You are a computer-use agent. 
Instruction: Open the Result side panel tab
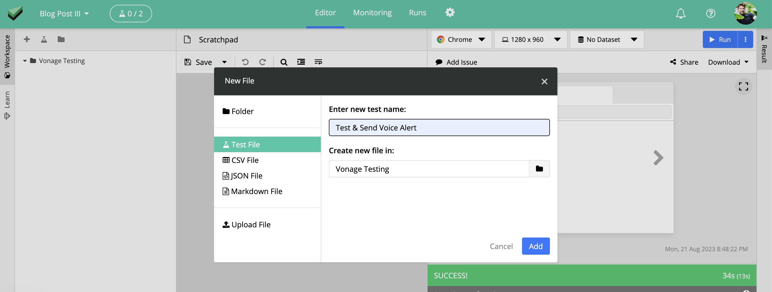click(x=764, y=49)
